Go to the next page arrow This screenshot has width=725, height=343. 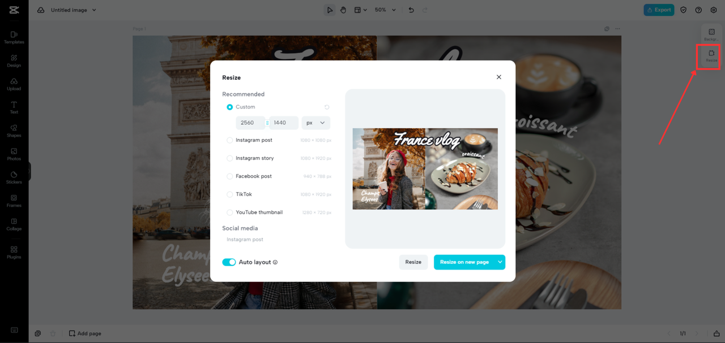[x=697, y=333]
